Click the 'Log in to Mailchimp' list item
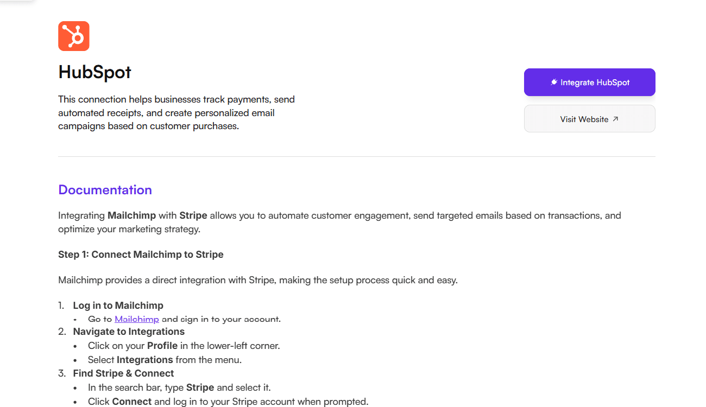The image size is (706, 407). [x=118, y=306]
